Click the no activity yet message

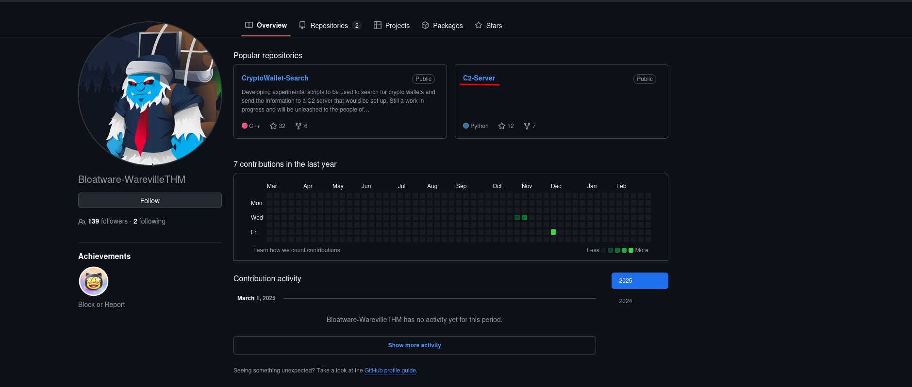coord(415,320)
